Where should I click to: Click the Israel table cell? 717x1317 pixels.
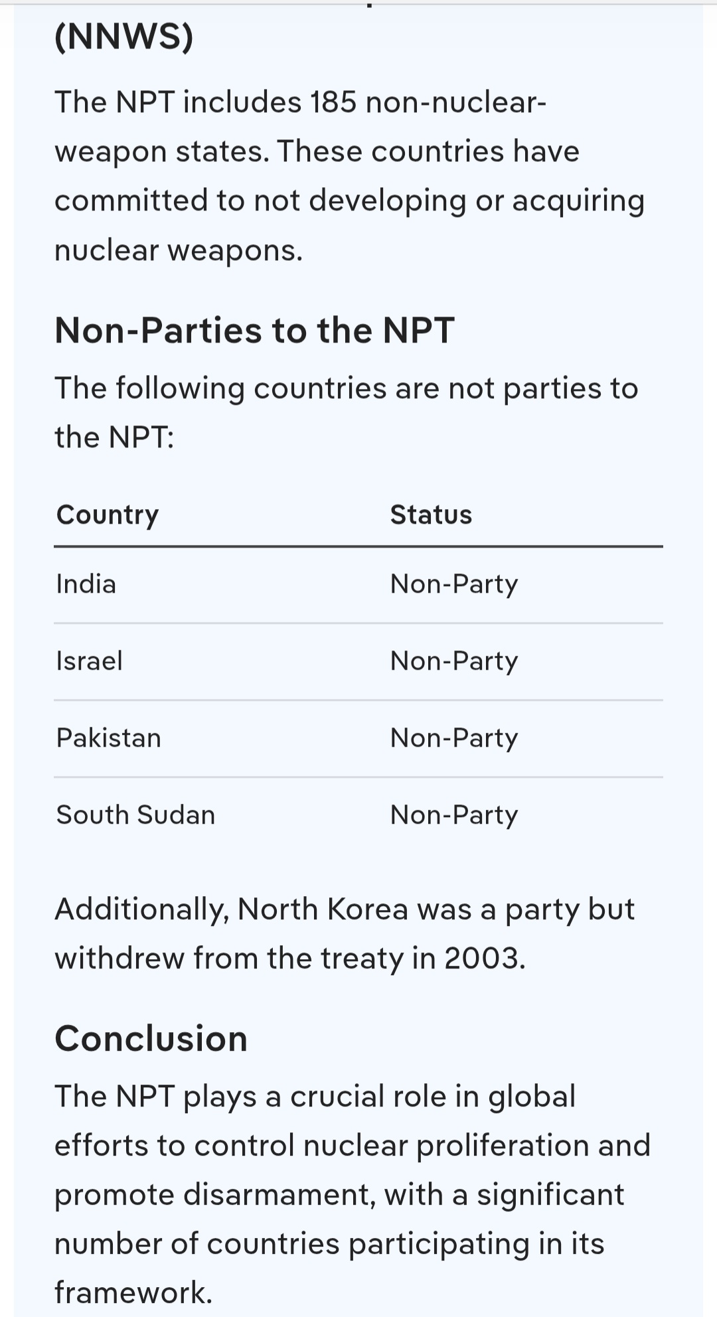tap(90, 661)
